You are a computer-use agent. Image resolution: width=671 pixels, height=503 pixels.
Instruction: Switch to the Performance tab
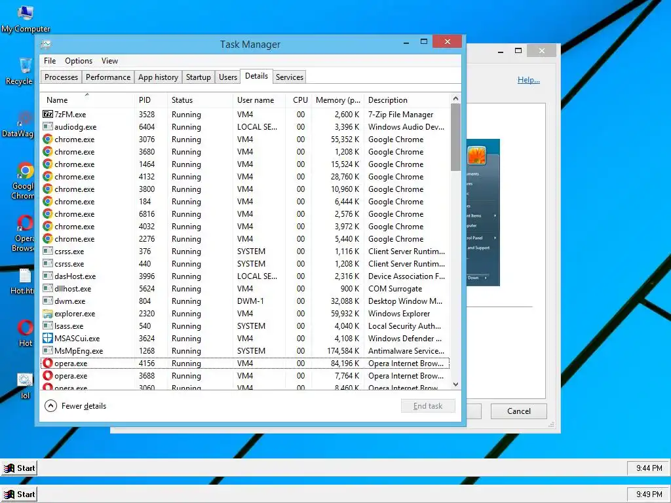tap(108, 77)
